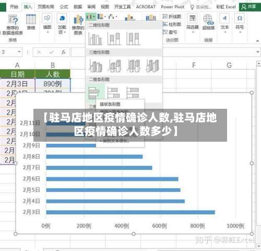Click the fx Insert Function button
Viewport: 261px width, 251px height.
point(63,52)
